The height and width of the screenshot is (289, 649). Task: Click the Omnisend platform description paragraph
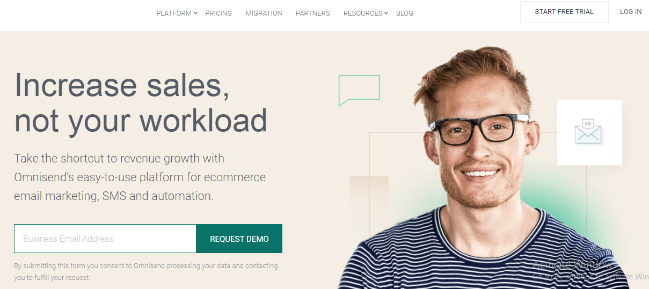tap(140, 177)
